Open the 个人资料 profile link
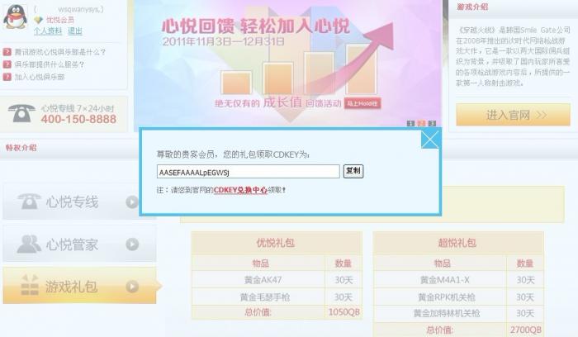 [x=48, y=31]
